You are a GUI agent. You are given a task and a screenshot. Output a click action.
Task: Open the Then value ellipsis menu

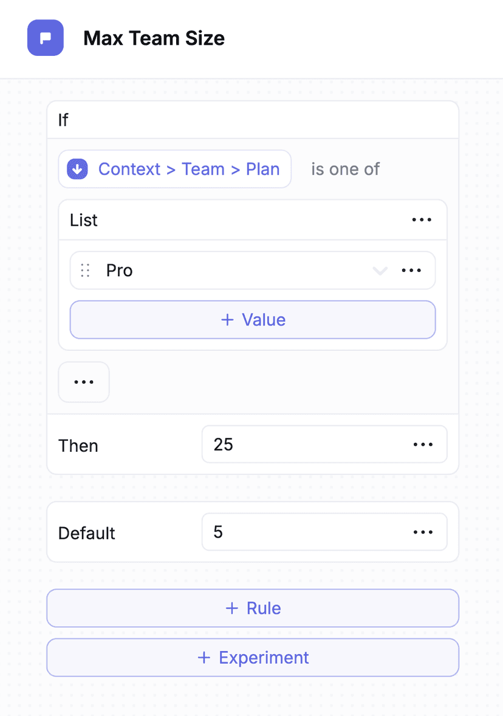coord(422,444)
